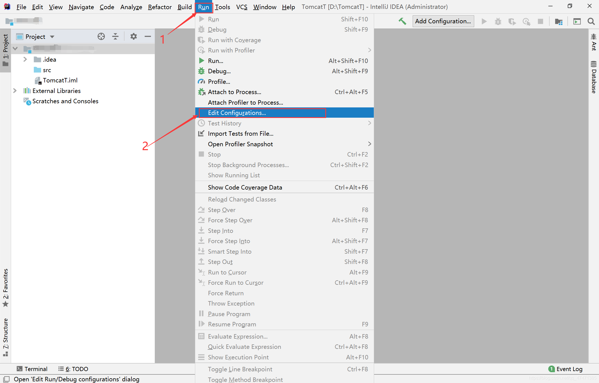Image resolution: width=599 pixels, height=383 pixels.
Task: Click Evaluate Expression... entry
Action: pyautogui.click(x=285, y=336)
